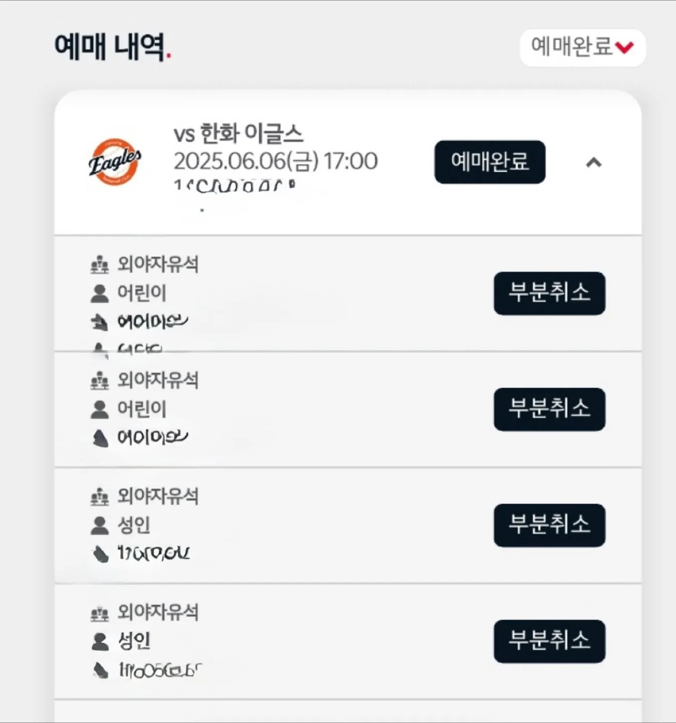Viewport: 676px width, 723px height.
Task: Click seat icon beside first 외야자유석
Action: [99, 264]
